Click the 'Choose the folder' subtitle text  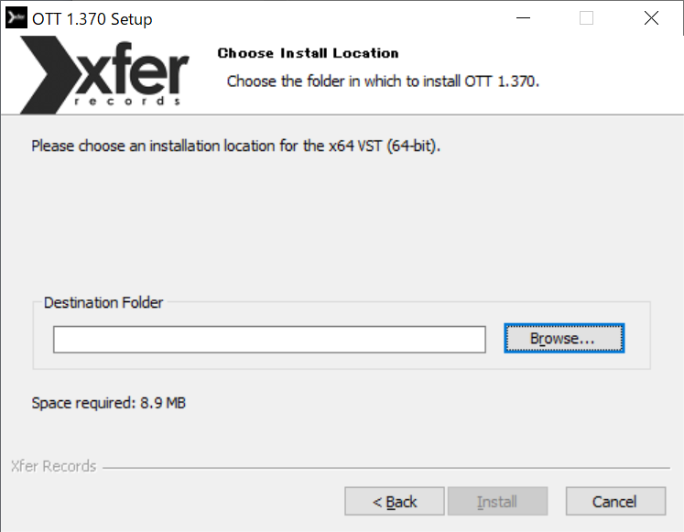pos(383,81)
